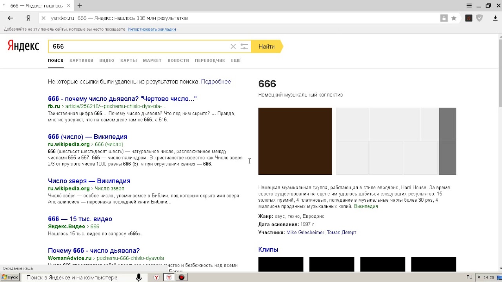Click the lock site security icon

click(444, 18)
